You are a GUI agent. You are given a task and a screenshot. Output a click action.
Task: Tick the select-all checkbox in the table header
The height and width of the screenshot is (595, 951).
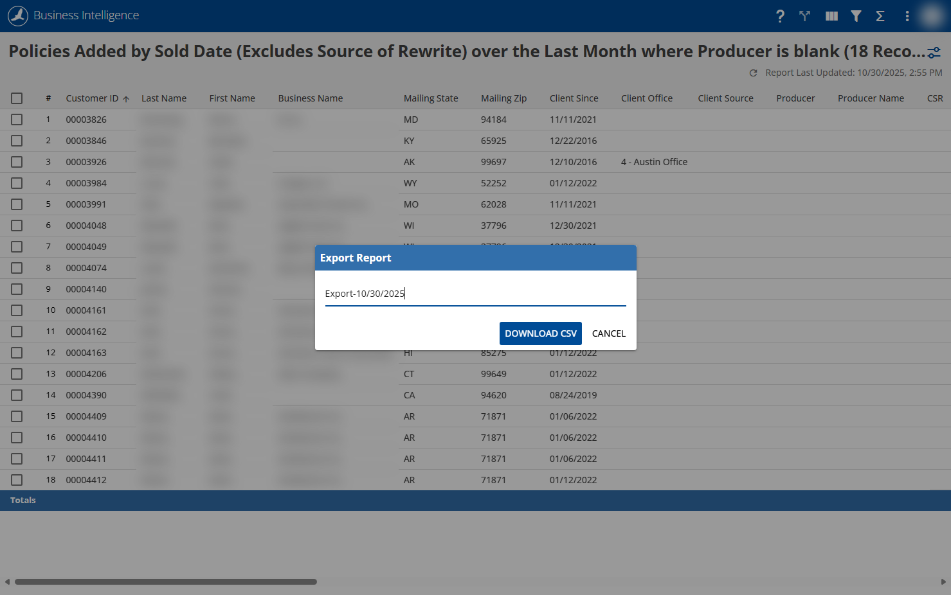coord(17,98)
